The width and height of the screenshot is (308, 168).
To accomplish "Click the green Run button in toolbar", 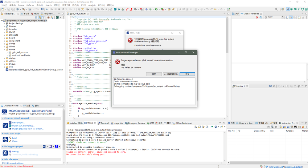I will pos(156,9).
